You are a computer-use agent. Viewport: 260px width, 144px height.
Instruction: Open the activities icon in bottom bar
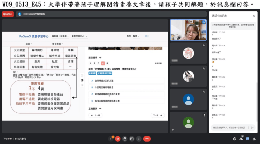pyautogui.click(x=254, y=139)
